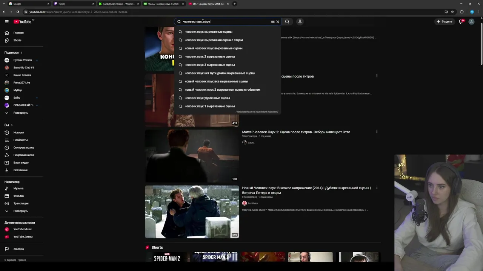Open a new browser tab

(x=234, y=4)
